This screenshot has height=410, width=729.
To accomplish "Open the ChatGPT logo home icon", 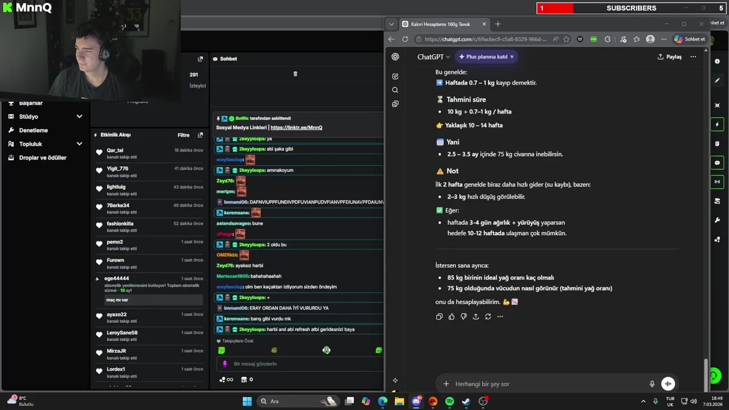I will point(395,57).
